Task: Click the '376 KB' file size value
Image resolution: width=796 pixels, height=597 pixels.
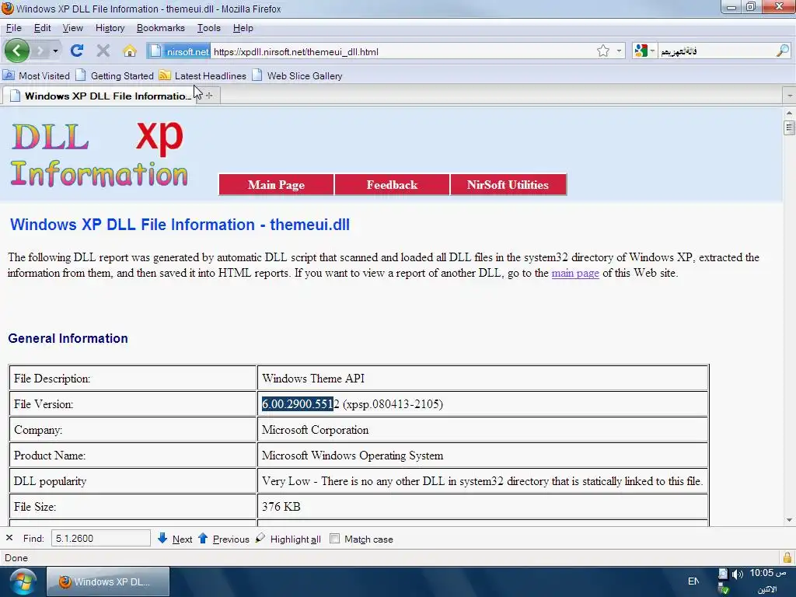Action: click(x=281, y=507)
